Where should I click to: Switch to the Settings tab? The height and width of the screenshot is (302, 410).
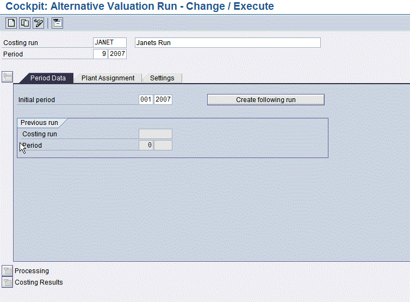click(x=162, y=78)
